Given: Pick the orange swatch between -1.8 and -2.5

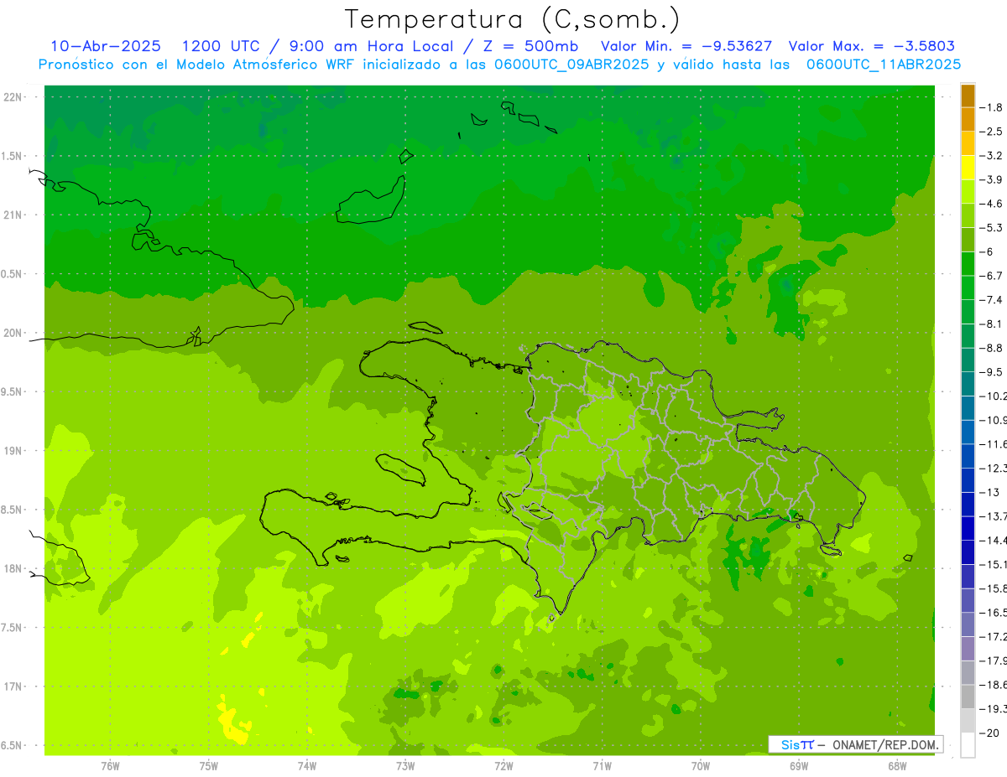Looking at the screenshot, I should (968, 120).
